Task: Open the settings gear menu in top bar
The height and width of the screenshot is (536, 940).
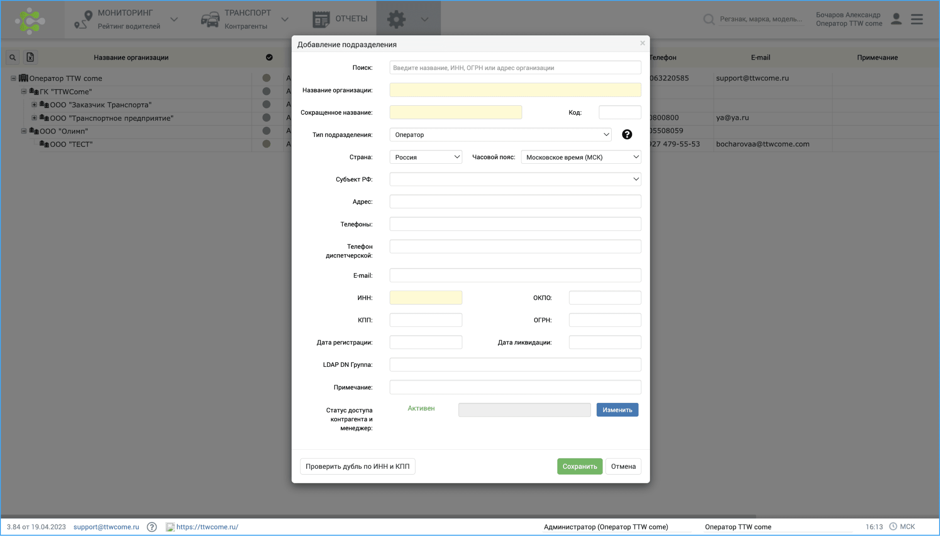Action: click(x=396, y=19)
